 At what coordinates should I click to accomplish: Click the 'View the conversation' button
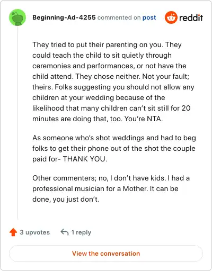pyautogui.click(x=106, y=254)
